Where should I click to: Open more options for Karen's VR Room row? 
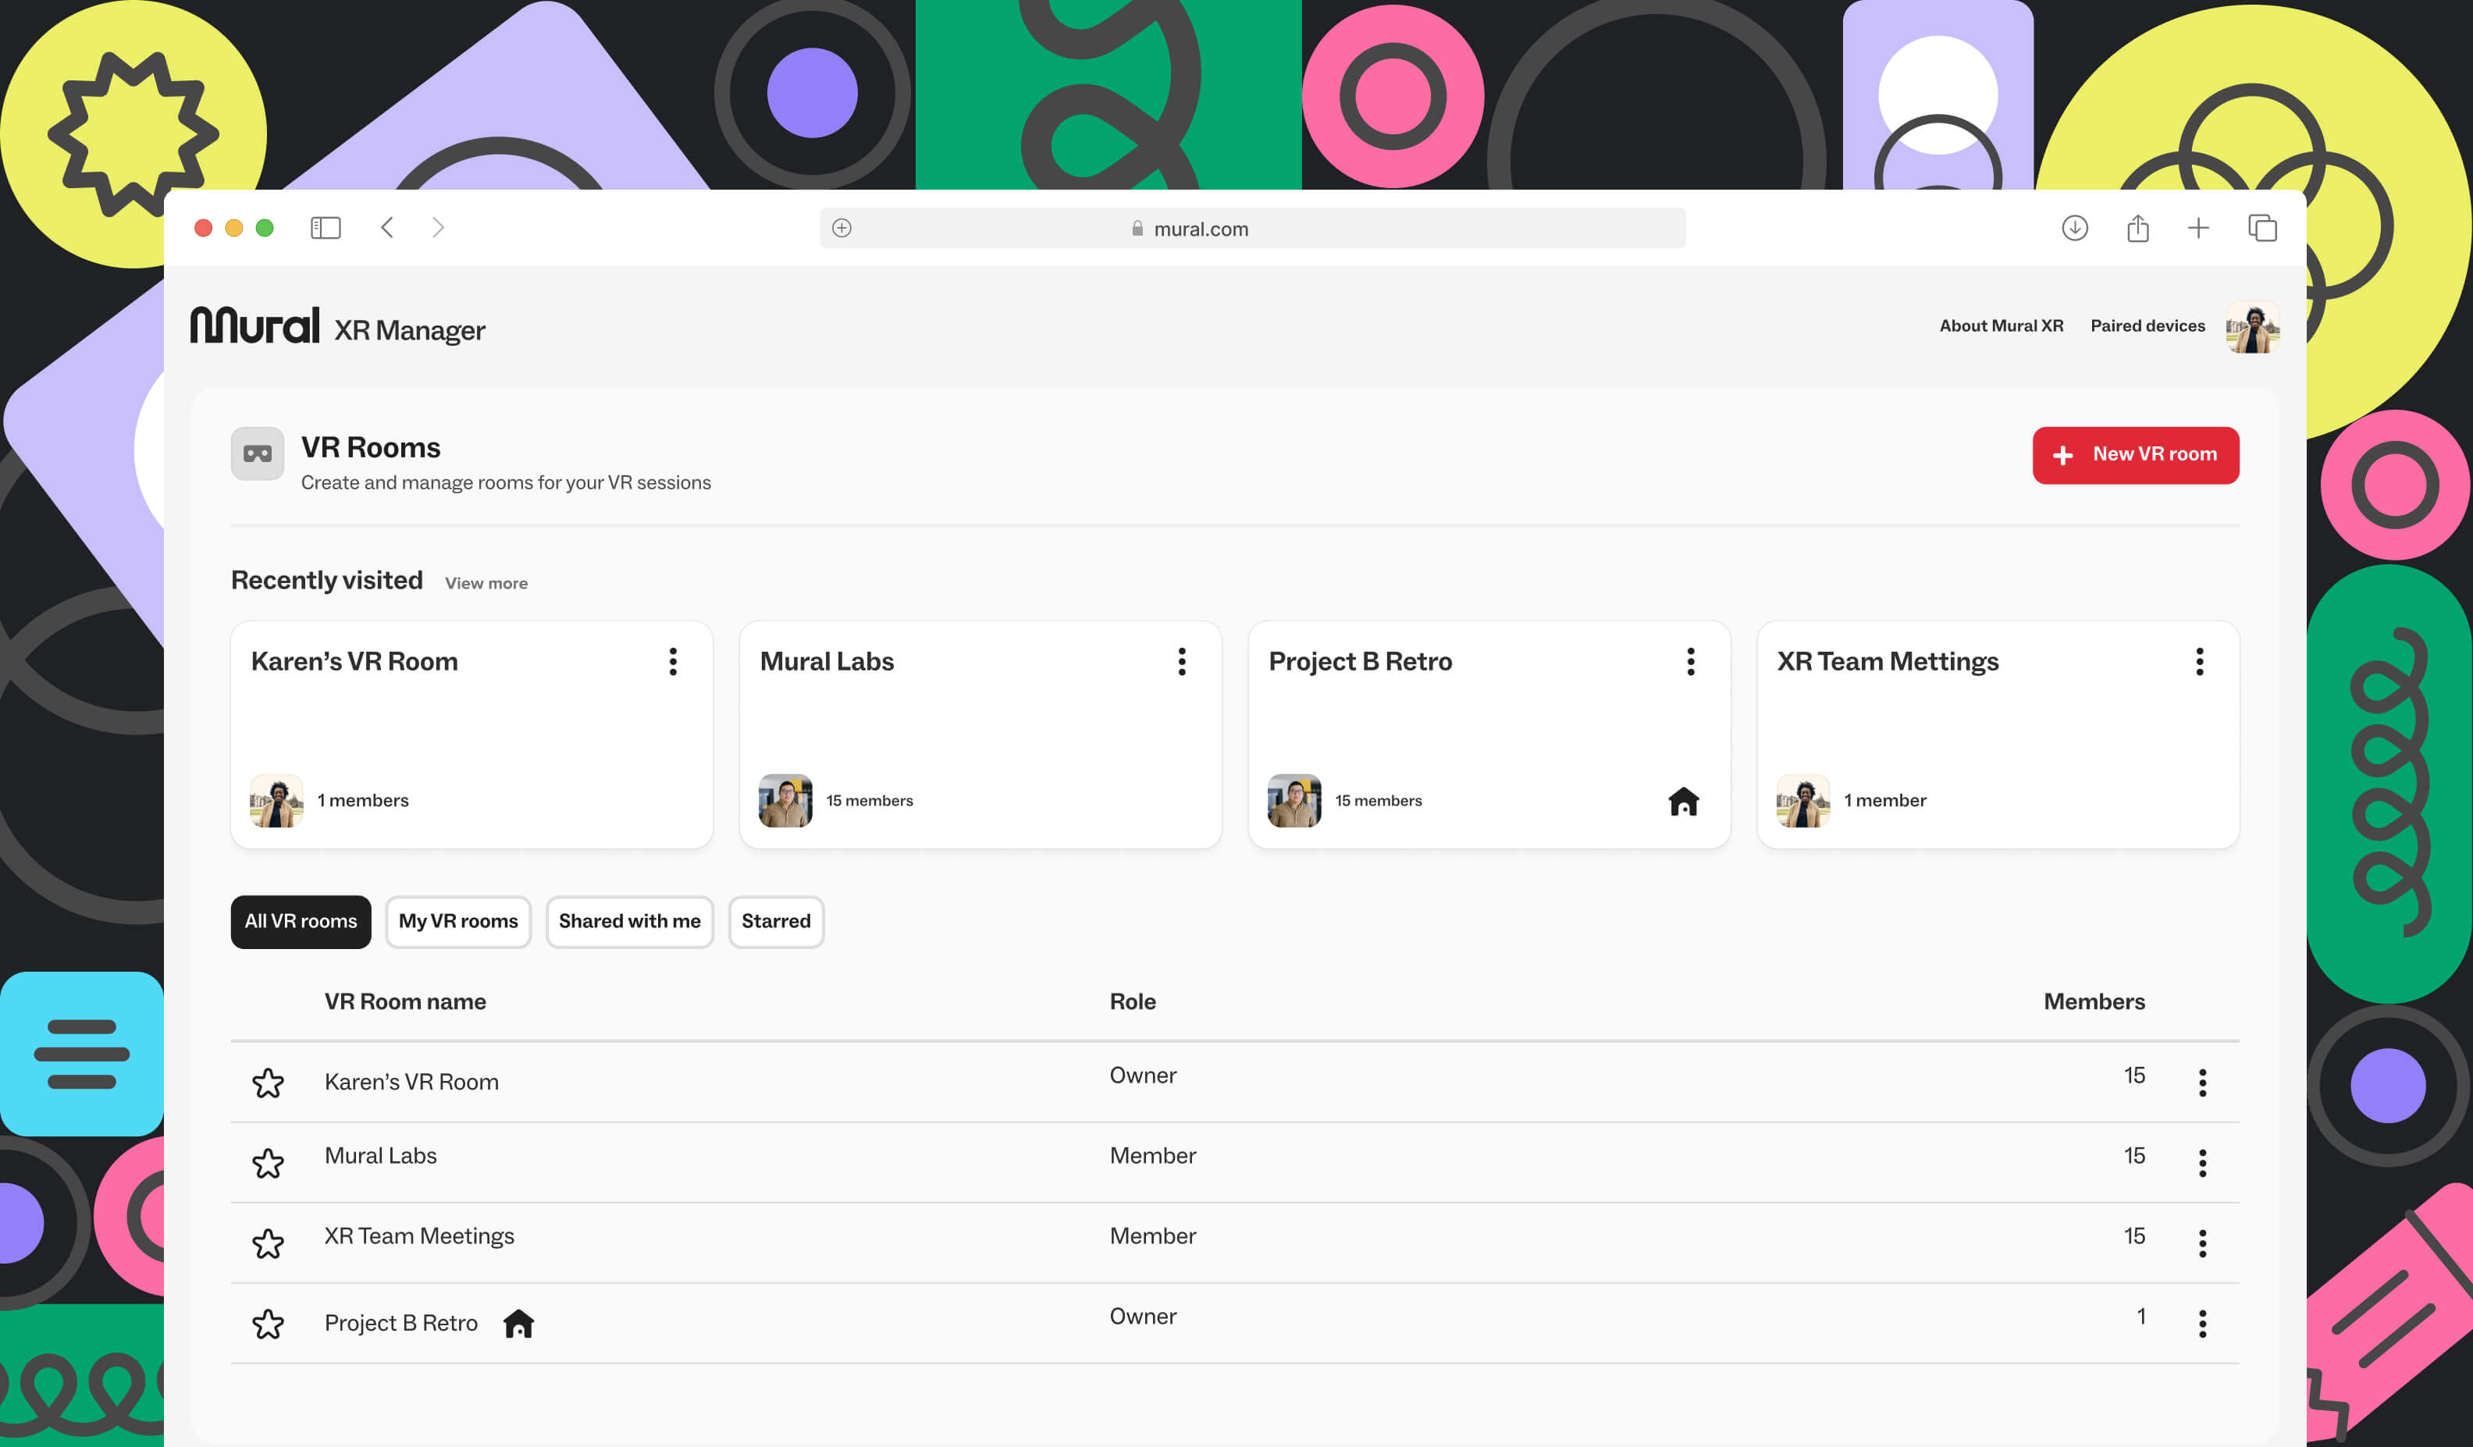2203,1083
